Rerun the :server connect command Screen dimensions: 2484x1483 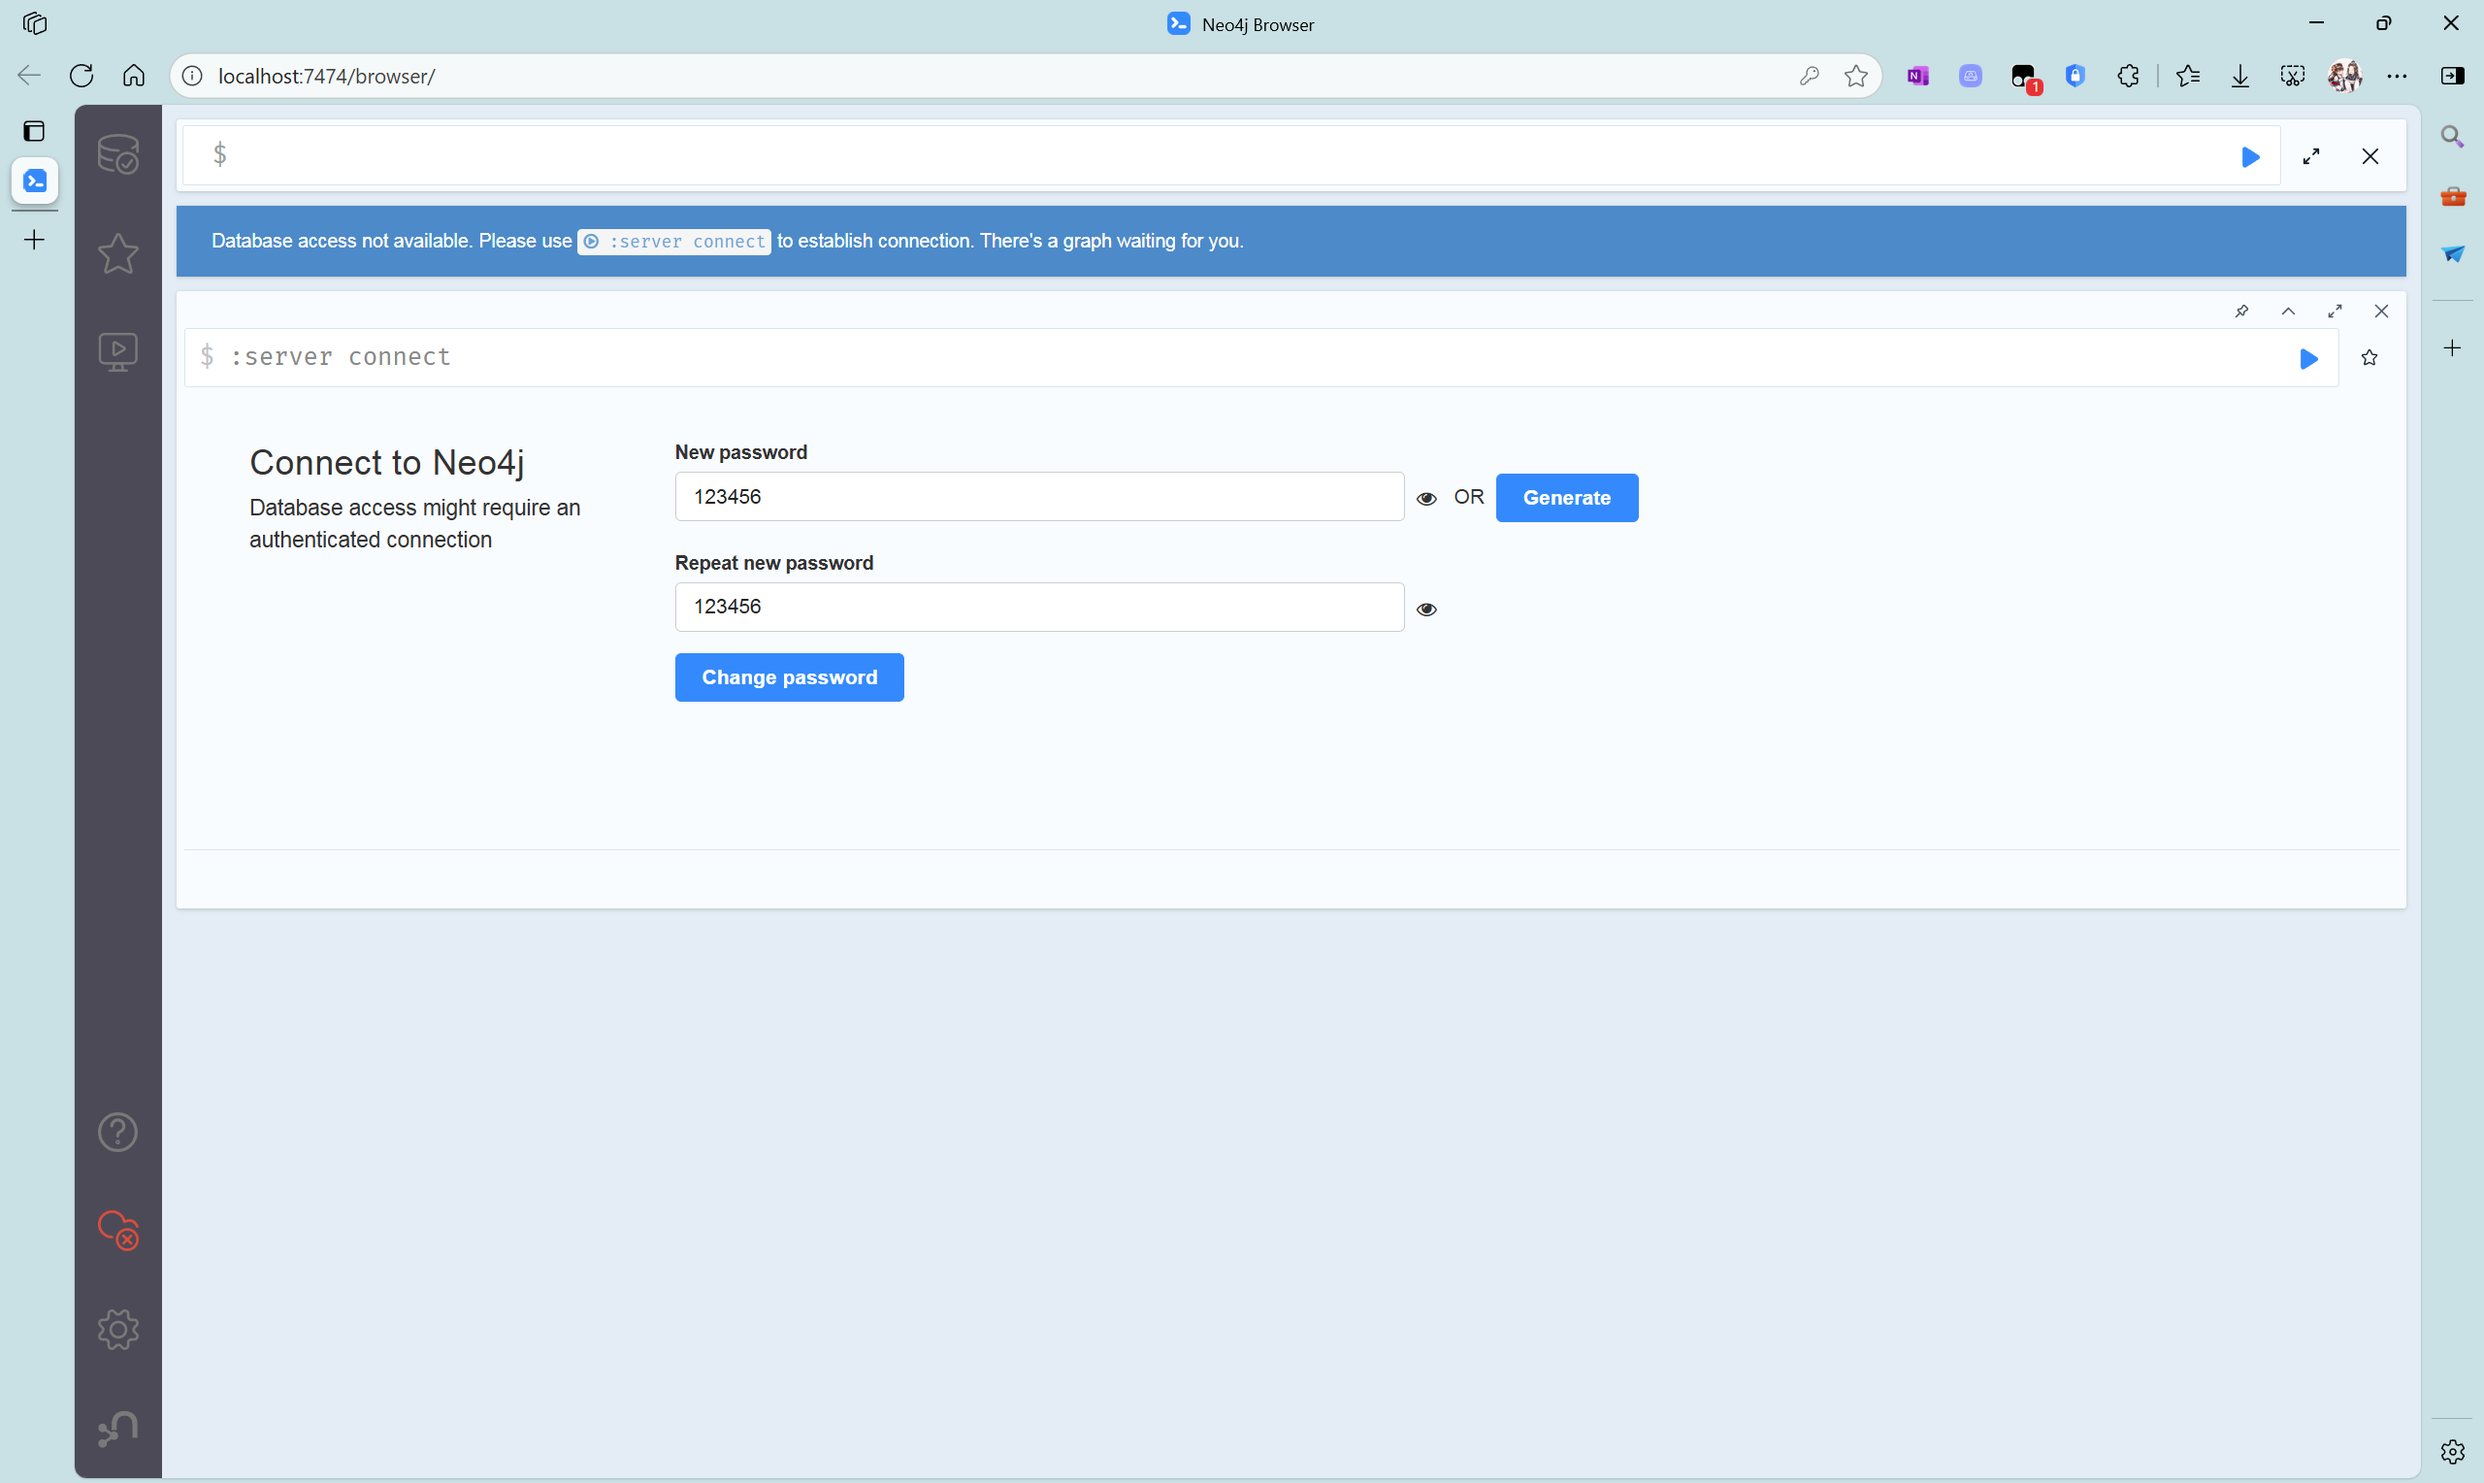click(2308, 359)
